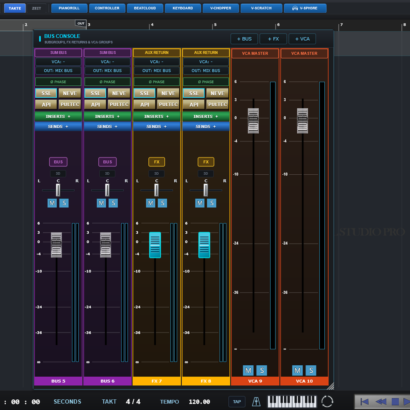Image resolution: width=410 pixels, height=410 pixels.
Task: Expand SENDS + on BUS 6
Action: click(107, 127)
